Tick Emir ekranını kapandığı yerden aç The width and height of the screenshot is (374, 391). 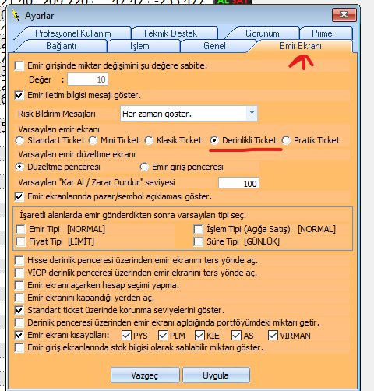19,298
